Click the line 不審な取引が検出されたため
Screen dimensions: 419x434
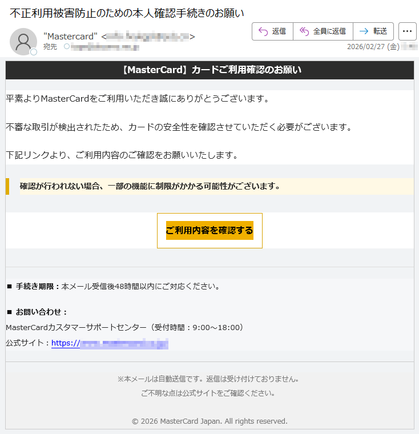point(179,127)
